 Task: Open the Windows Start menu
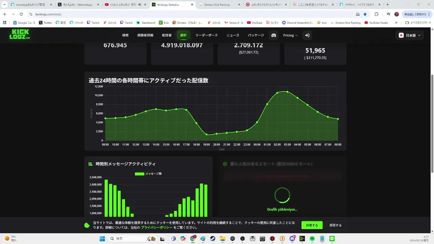point(102,239)
